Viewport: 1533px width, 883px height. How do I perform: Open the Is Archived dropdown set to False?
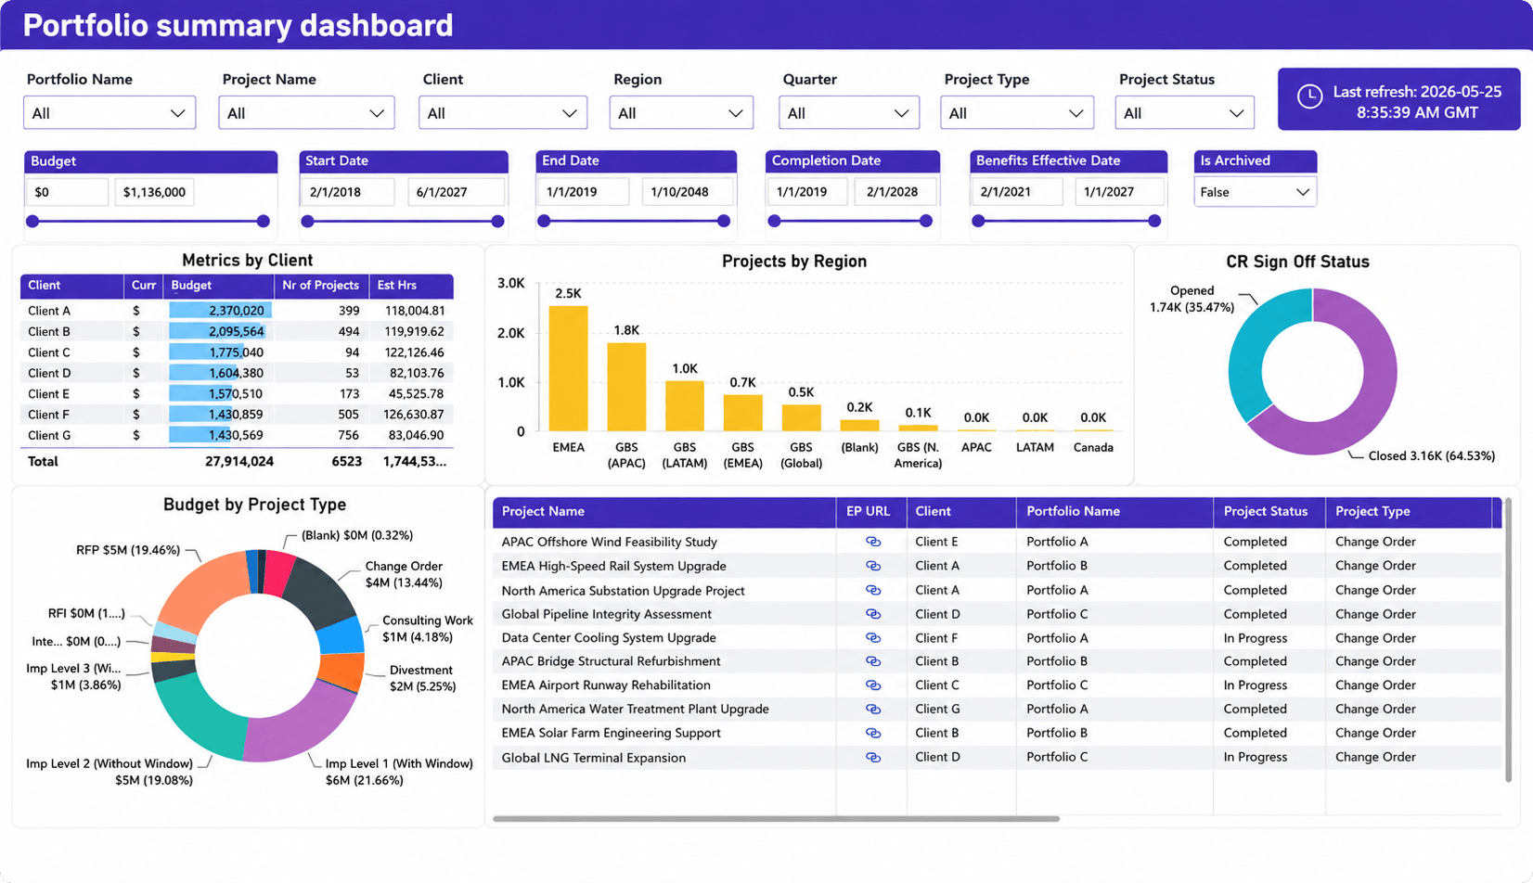(x=1255, y=192)
